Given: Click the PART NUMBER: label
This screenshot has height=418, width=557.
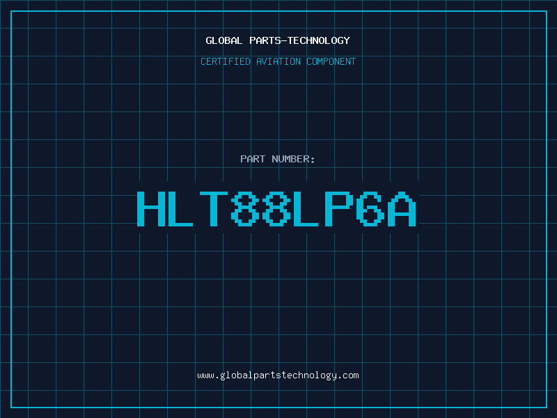Looking at the screenshot, I should pos(278,159).
